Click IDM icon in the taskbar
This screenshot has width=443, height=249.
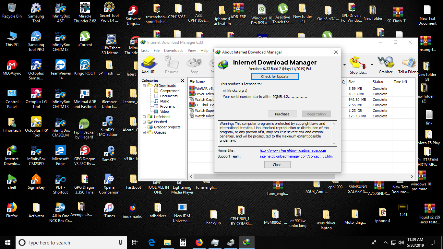246,243
